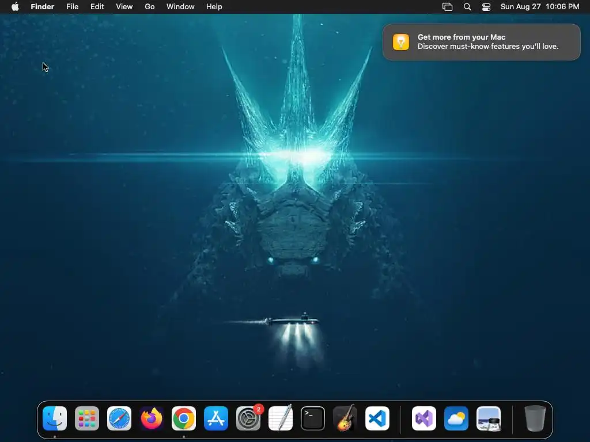This screenshot has width=590, height=442.
Task: Launch TextEdit from the Dock
Action: pos(281,418)
